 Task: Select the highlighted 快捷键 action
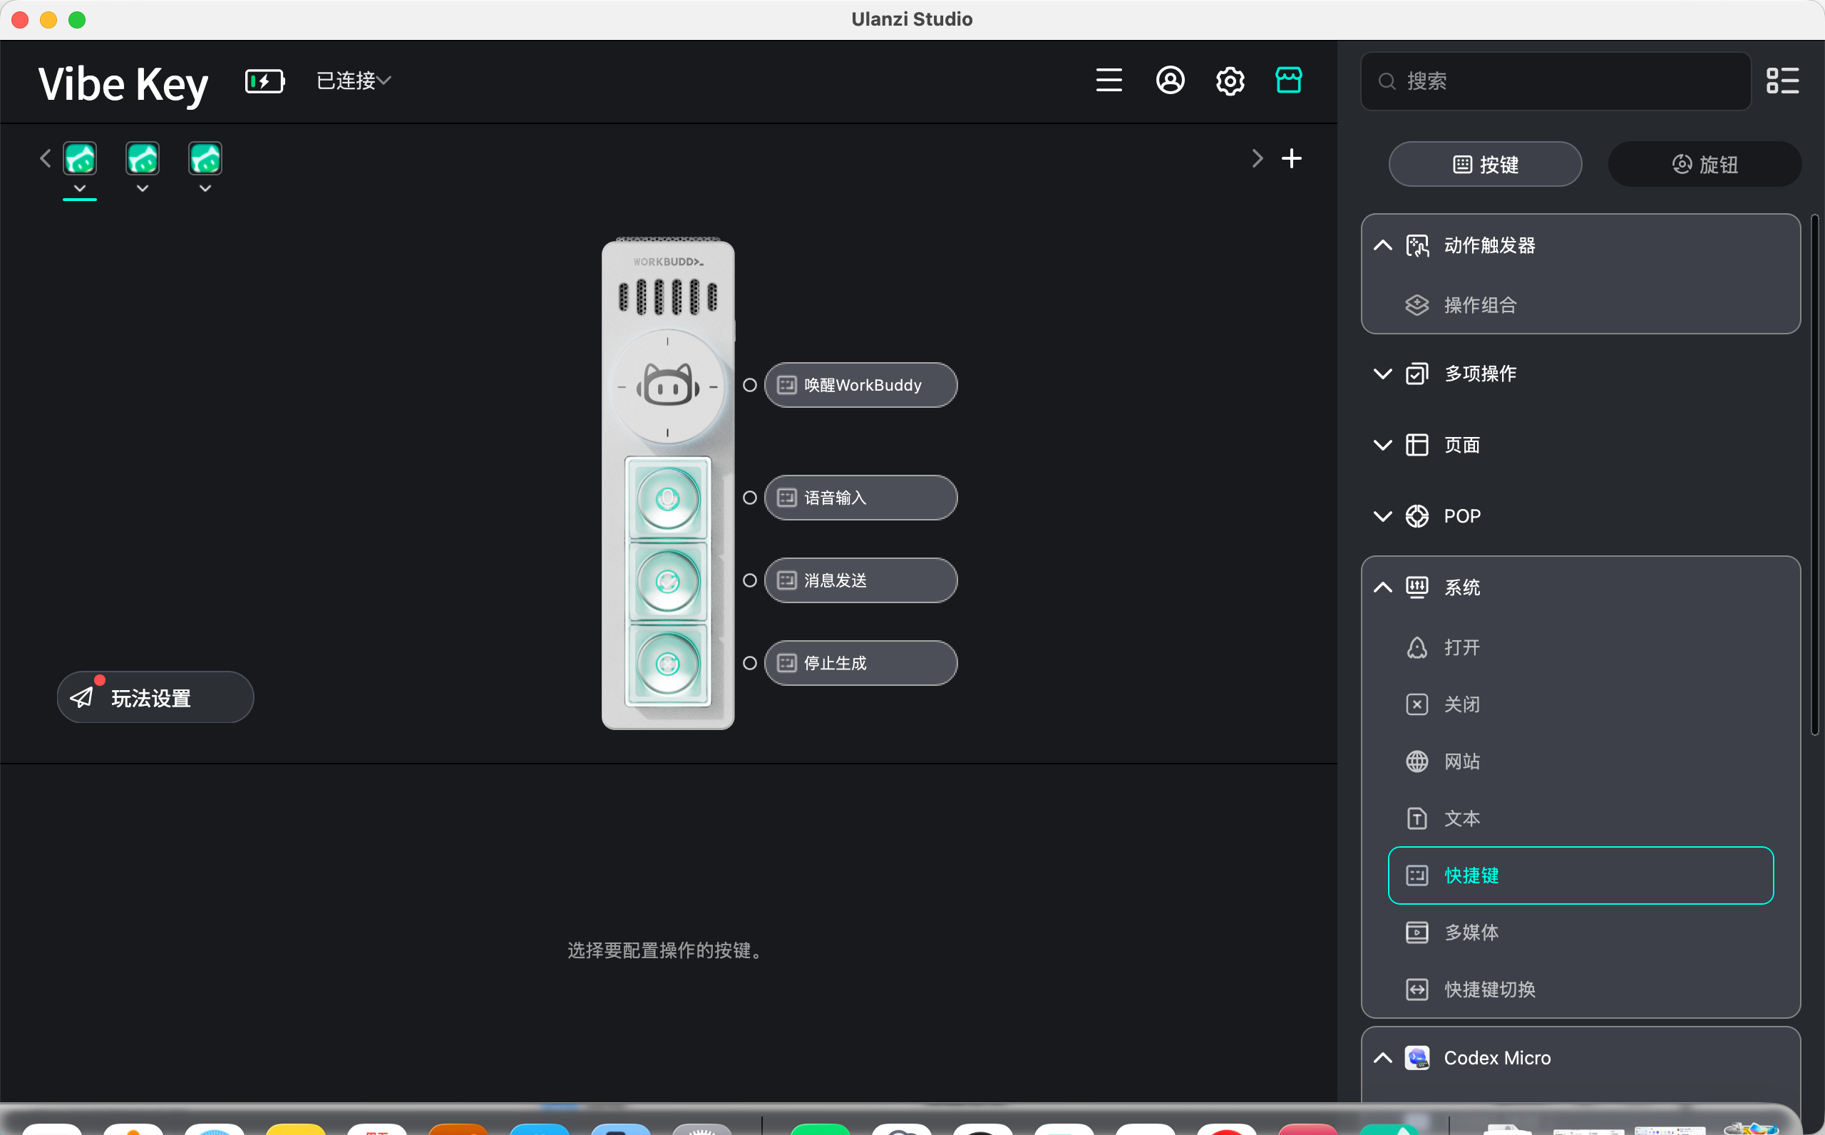click(x=1580, y=875)
